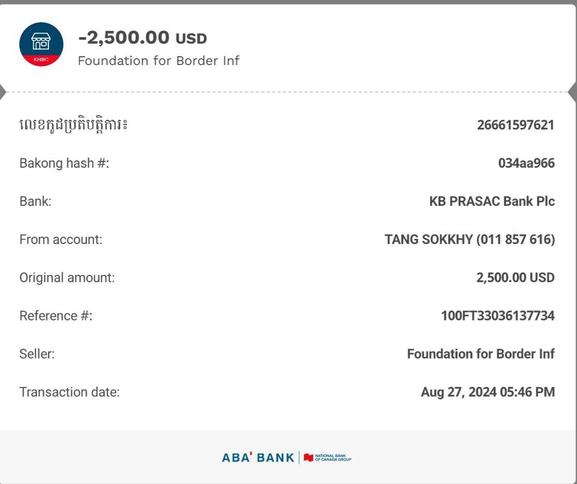The image size is (577, 484).
Task: Click the KHQR merchant store icon
Action: pyautogui.click(x=41, y=44)
